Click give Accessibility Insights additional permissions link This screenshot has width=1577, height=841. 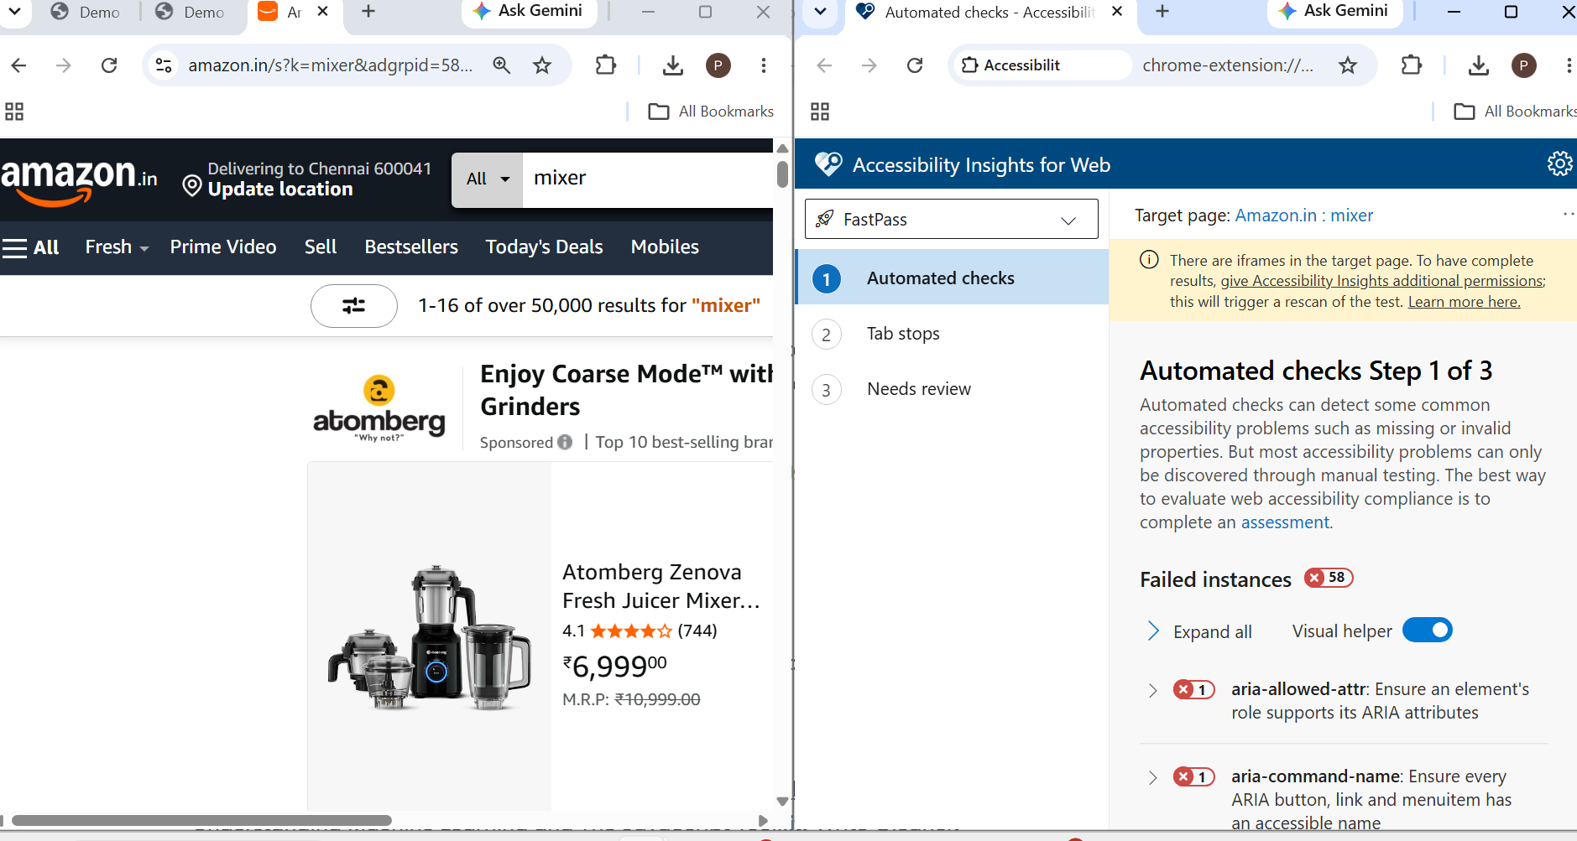coord(1381,281)
